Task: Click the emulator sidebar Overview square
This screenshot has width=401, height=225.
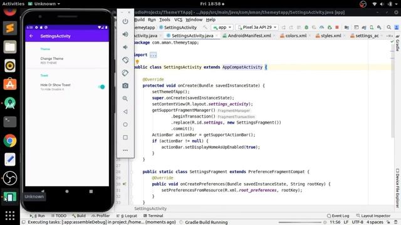Action: point(125,137)
